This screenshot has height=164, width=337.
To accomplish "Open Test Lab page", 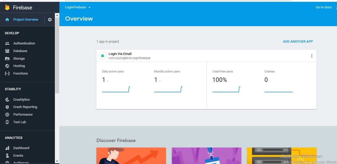I will pos(20,122).
